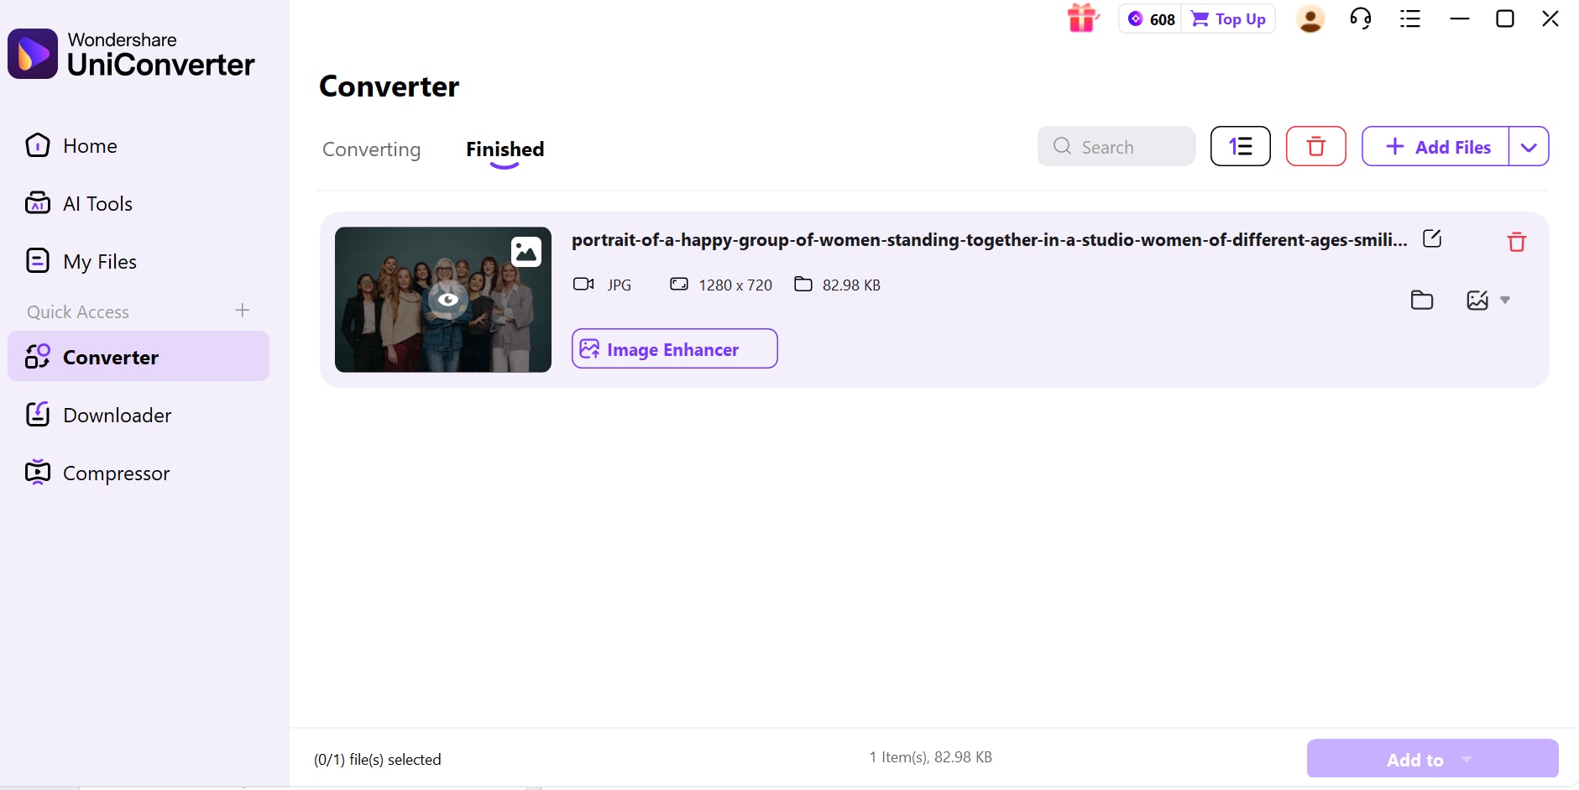The height and width of the screenshot is (790, 1579).
Task: Expand the Add to dropdown arrow
Action: coord(1467,759)
